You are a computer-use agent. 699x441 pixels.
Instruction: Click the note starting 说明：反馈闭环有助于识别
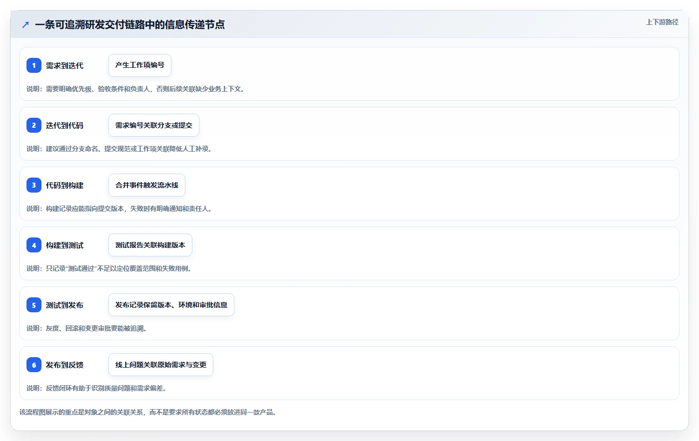coord(96,388)
